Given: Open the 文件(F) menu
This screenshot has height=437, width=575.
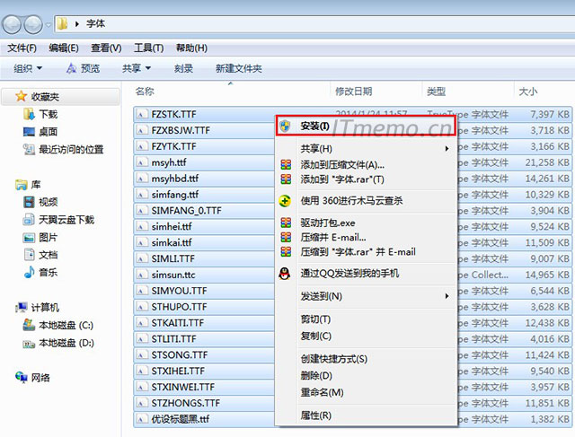Looking at the screenshot, I should click(x=22, y=48).
